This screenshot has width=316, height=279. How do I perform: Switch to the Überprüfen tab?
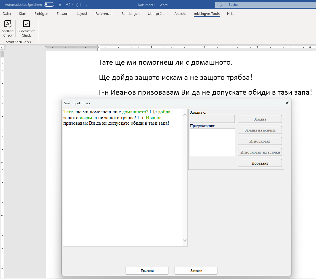point(157,13)
